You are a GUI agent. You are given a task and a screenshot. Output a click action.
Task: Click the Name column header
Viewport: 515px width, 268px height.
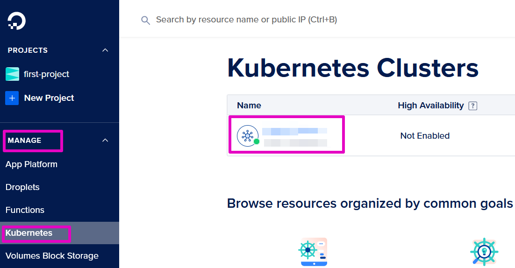(249, 106)
